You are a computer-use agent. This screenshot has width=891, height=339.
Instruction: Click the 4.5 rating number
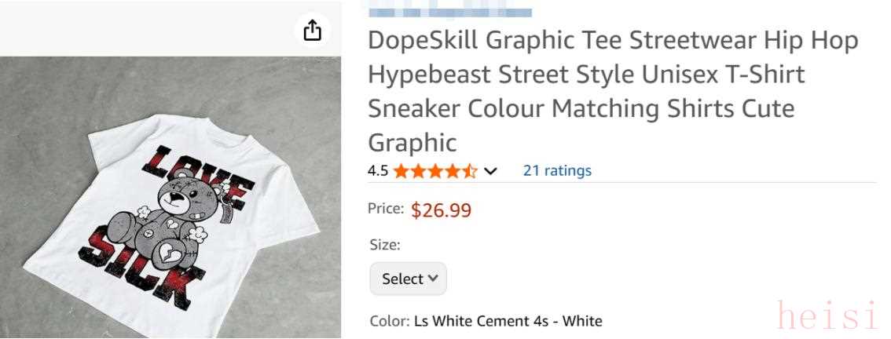pos(378,171)
